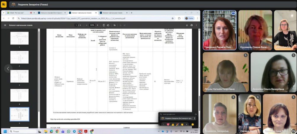This screenshot has height=134, width=297.
Task: Select page 4 thumbnail in sidebar
Action: point(20,95)
